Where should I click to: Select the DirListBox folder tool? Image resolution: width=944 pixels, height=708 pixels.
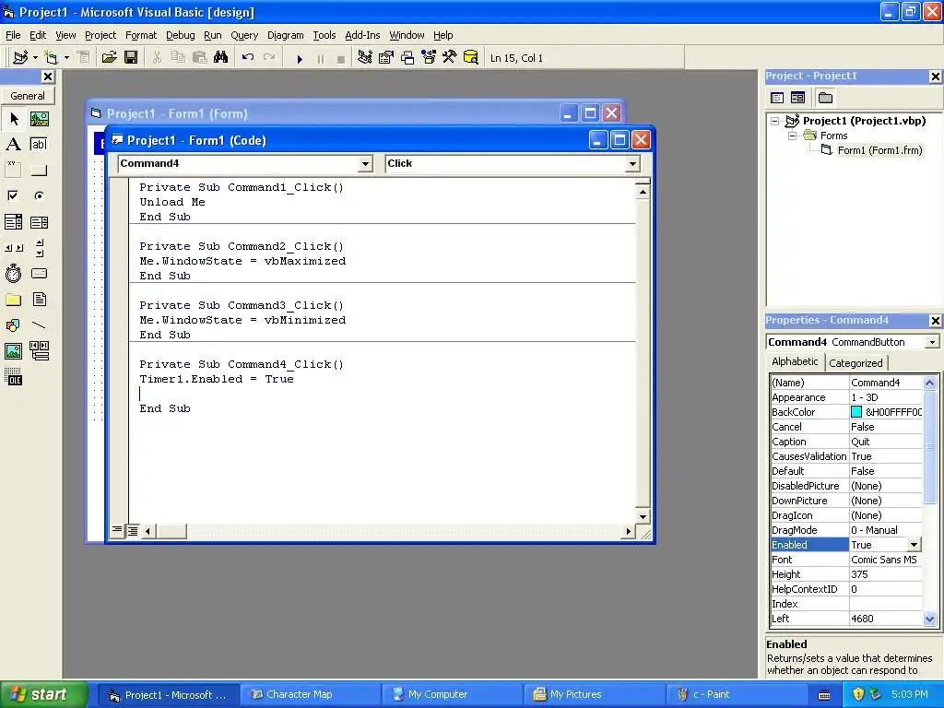point(13,300)
